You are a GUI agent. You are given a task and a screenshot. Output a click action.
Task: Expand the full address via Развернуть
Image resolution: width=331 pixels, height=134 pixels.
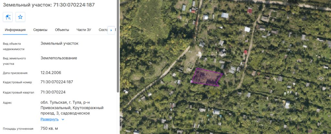click(49, 119)
